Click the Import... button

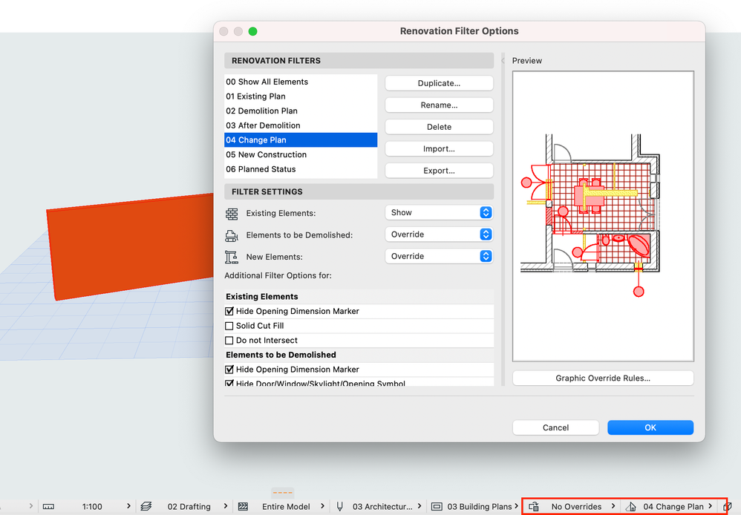tap(439, 149)
